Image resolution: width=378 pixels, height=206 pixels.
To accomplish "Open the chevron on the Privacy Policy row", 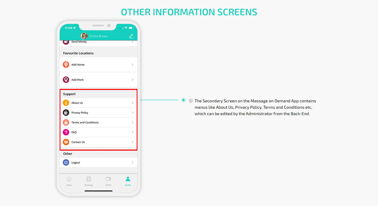I will pyautogui.click(x=132, y=113).
